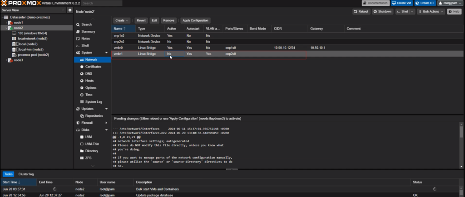Click the Shutdown button
This screenshot has height=197, width=465.
coord(382,11)
